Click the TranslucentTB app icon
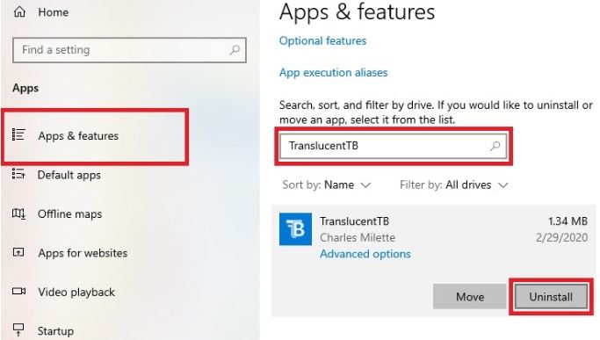This screenshot has width=600, height=340. (295, 229)
